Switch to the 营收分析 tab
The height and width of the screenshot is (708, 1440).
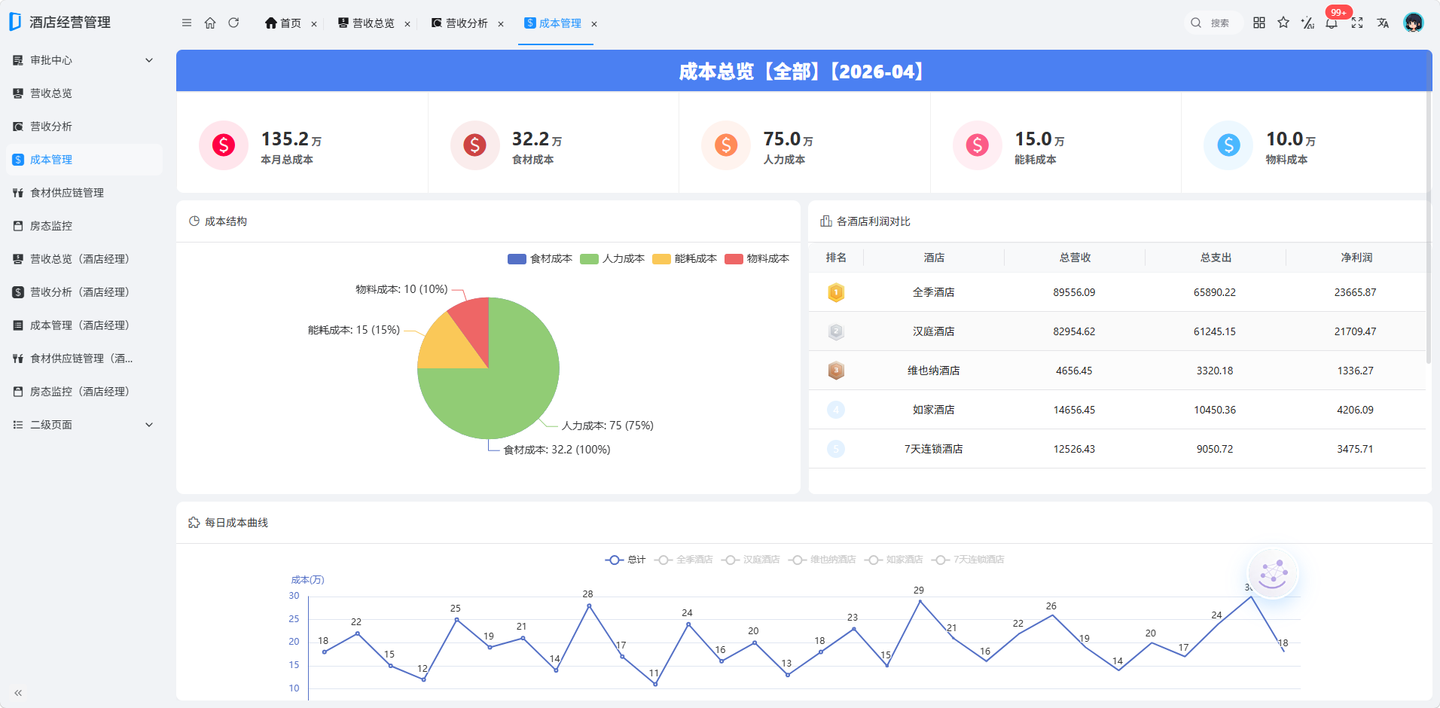point(459,23)
